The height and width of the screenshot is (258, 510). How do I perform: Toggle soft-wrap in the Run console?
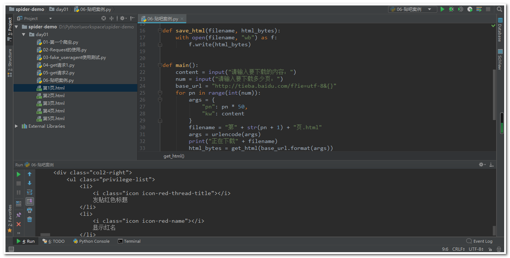(30, 192)
